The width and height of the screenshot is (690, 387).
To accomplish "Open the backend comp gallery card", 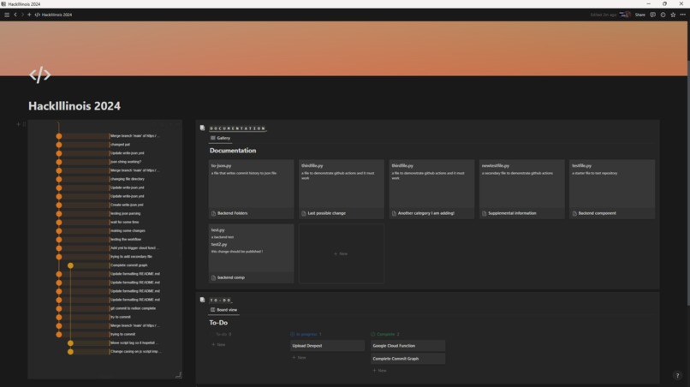I will [252, 253].
